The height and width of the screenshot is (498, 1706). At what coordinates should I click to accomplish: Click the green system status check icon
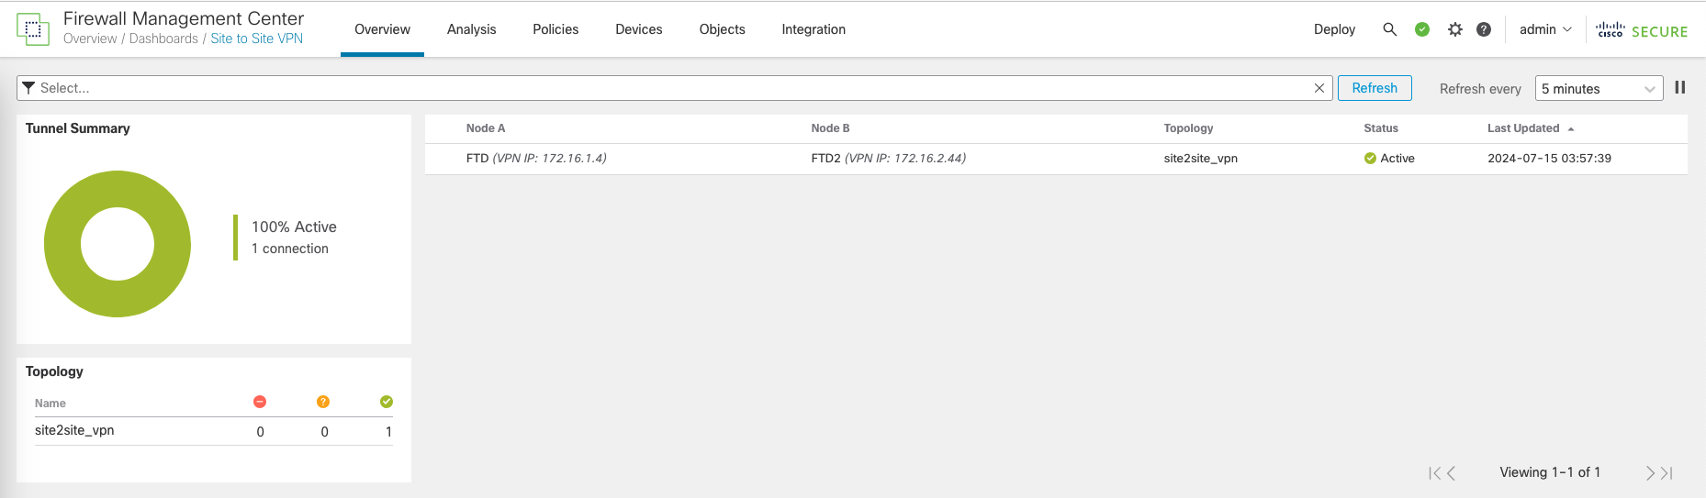pyautogui.click(x=1421, y=29)
